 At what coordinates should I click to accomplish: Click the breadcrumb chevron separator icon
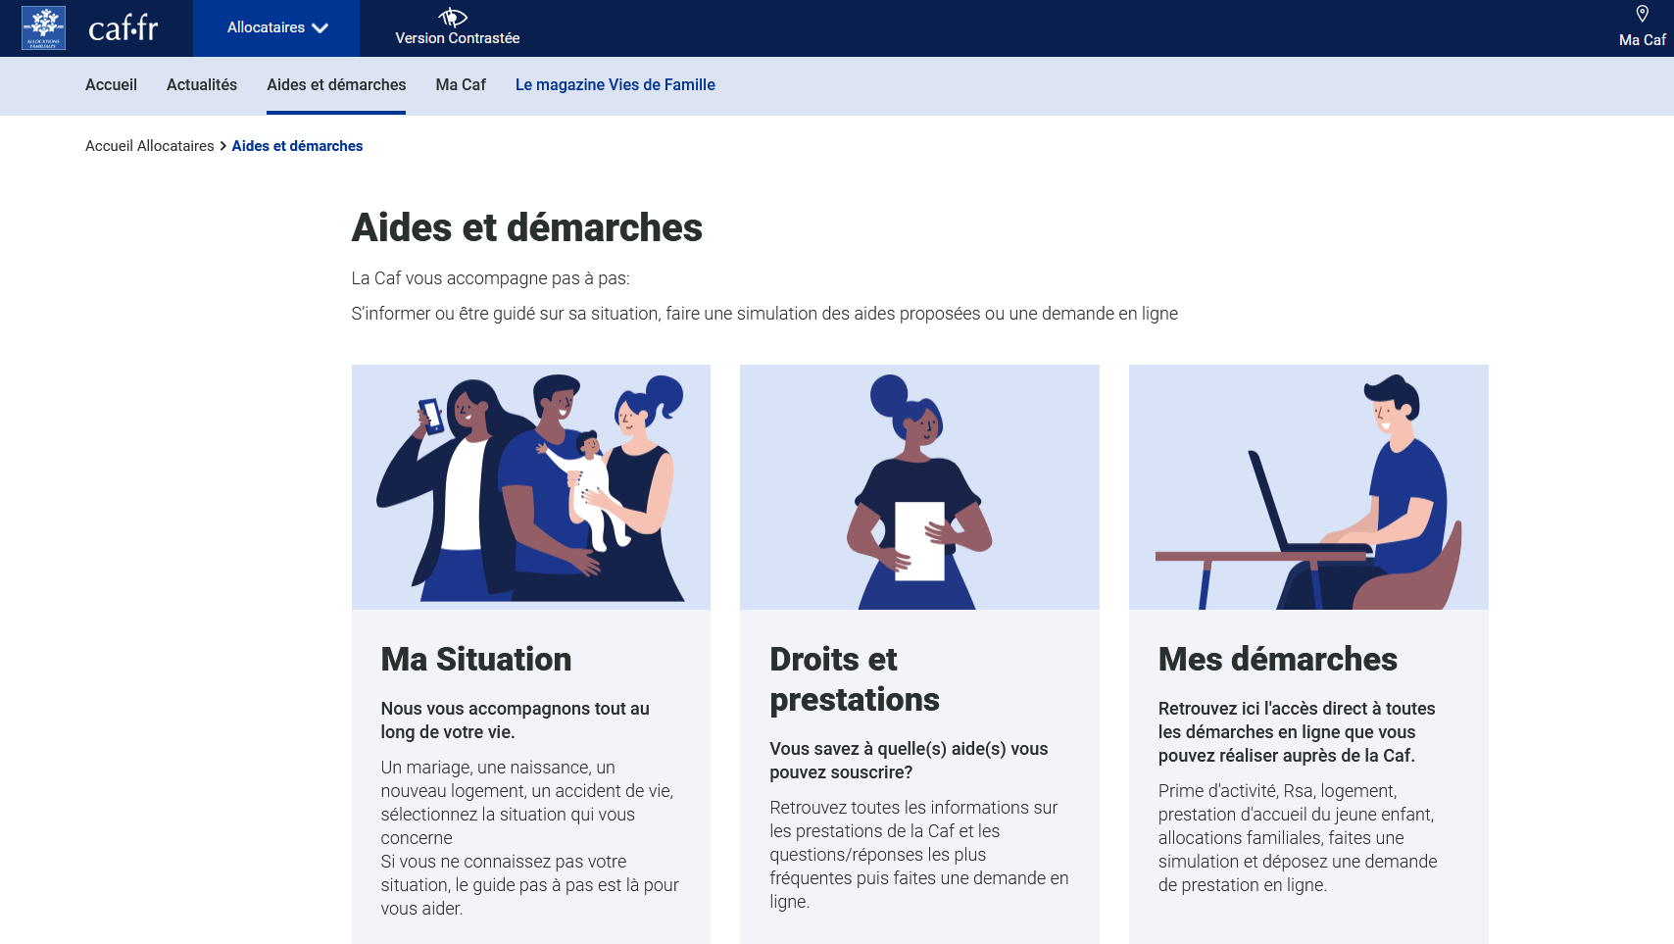tap(223, 146)
